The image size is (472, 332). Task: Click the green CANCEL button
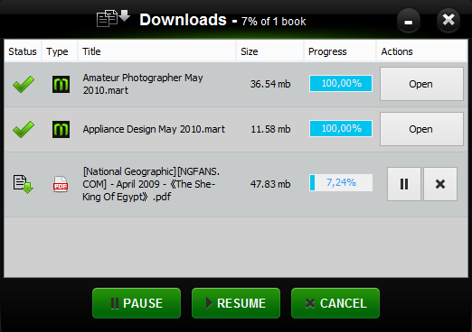pyautogui.click(x=335, y=303)
